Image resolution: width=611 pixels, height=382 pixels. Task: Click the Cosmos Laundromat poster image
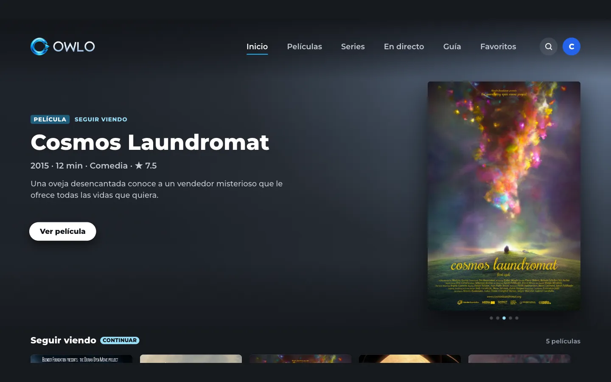(x=504, y=196)
